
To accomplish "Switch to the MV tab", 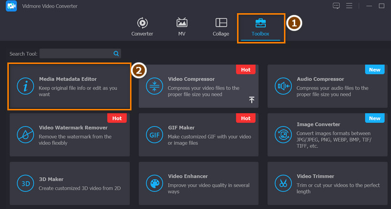I will pos(182,27).
